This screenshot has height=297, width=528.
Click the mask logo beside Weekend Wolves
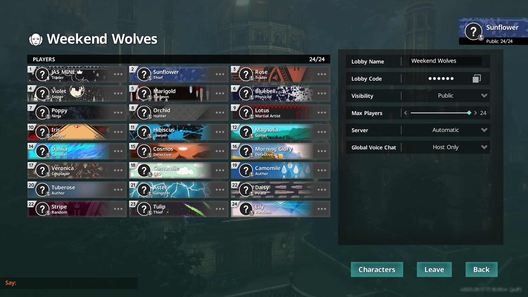pos(36,40)
